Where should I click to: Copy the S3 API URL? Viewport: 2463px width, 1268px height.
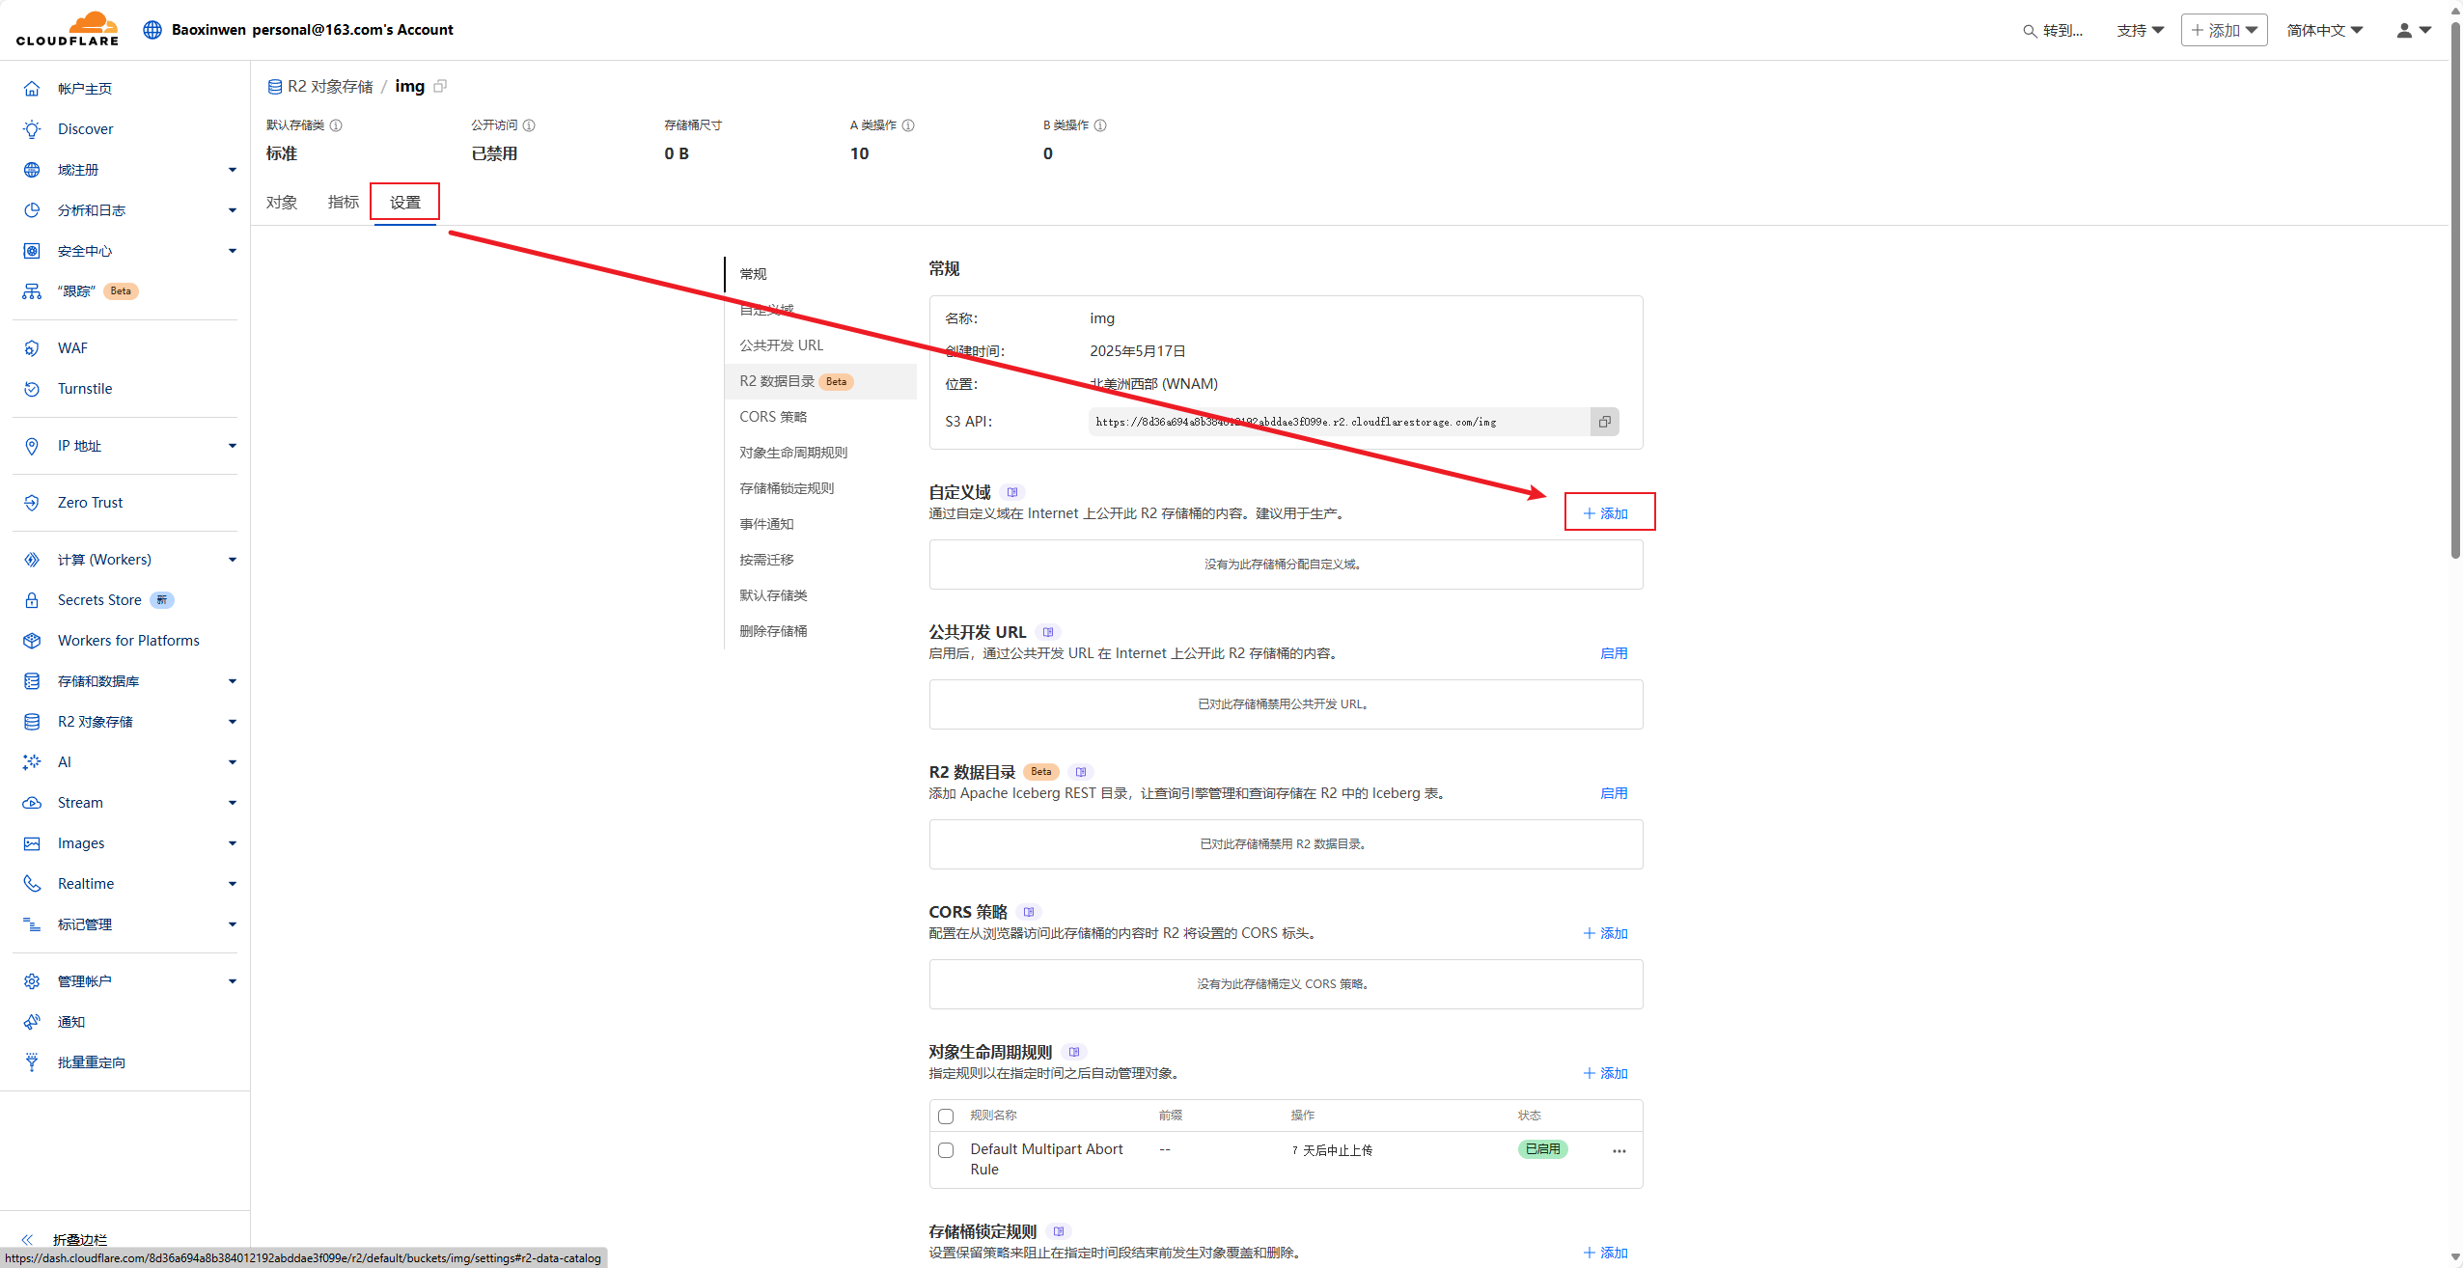[x=1604, y=422]
